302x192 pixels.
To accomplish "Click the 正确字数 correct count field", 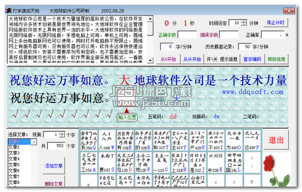I will coord(187,35).
